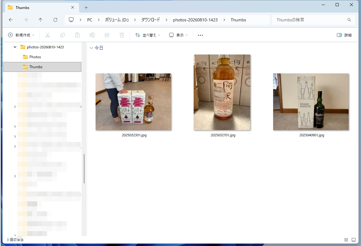Open the three-dot See more menu

point(200,35)
